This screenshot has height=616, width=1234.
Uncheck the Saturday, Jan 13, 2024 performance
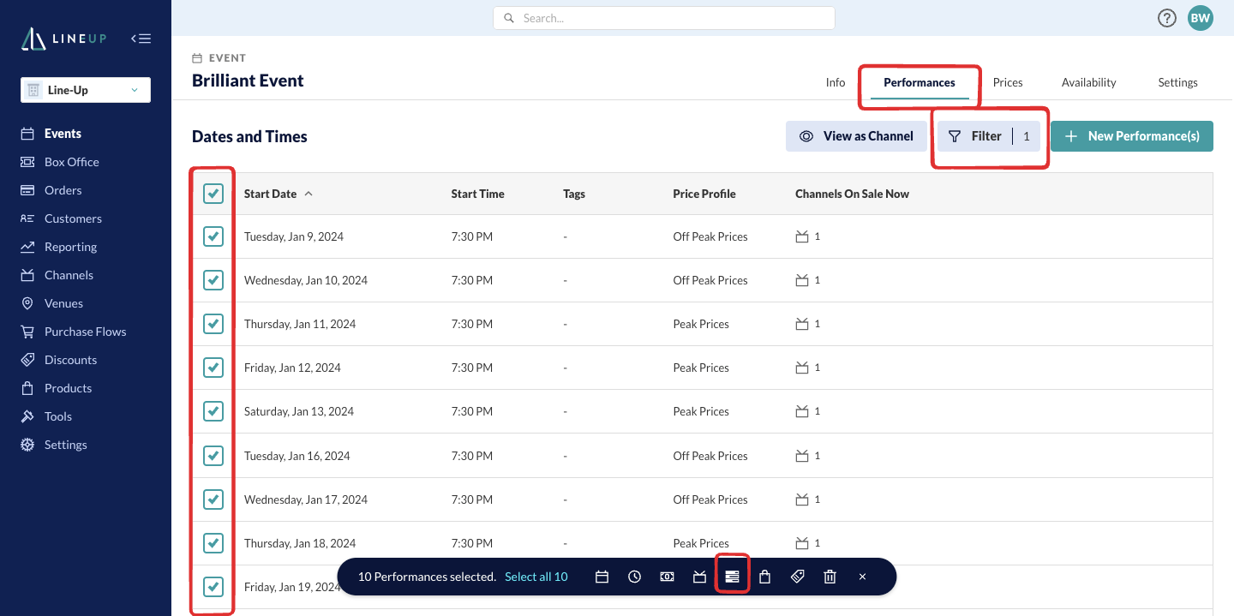point(213,411)
